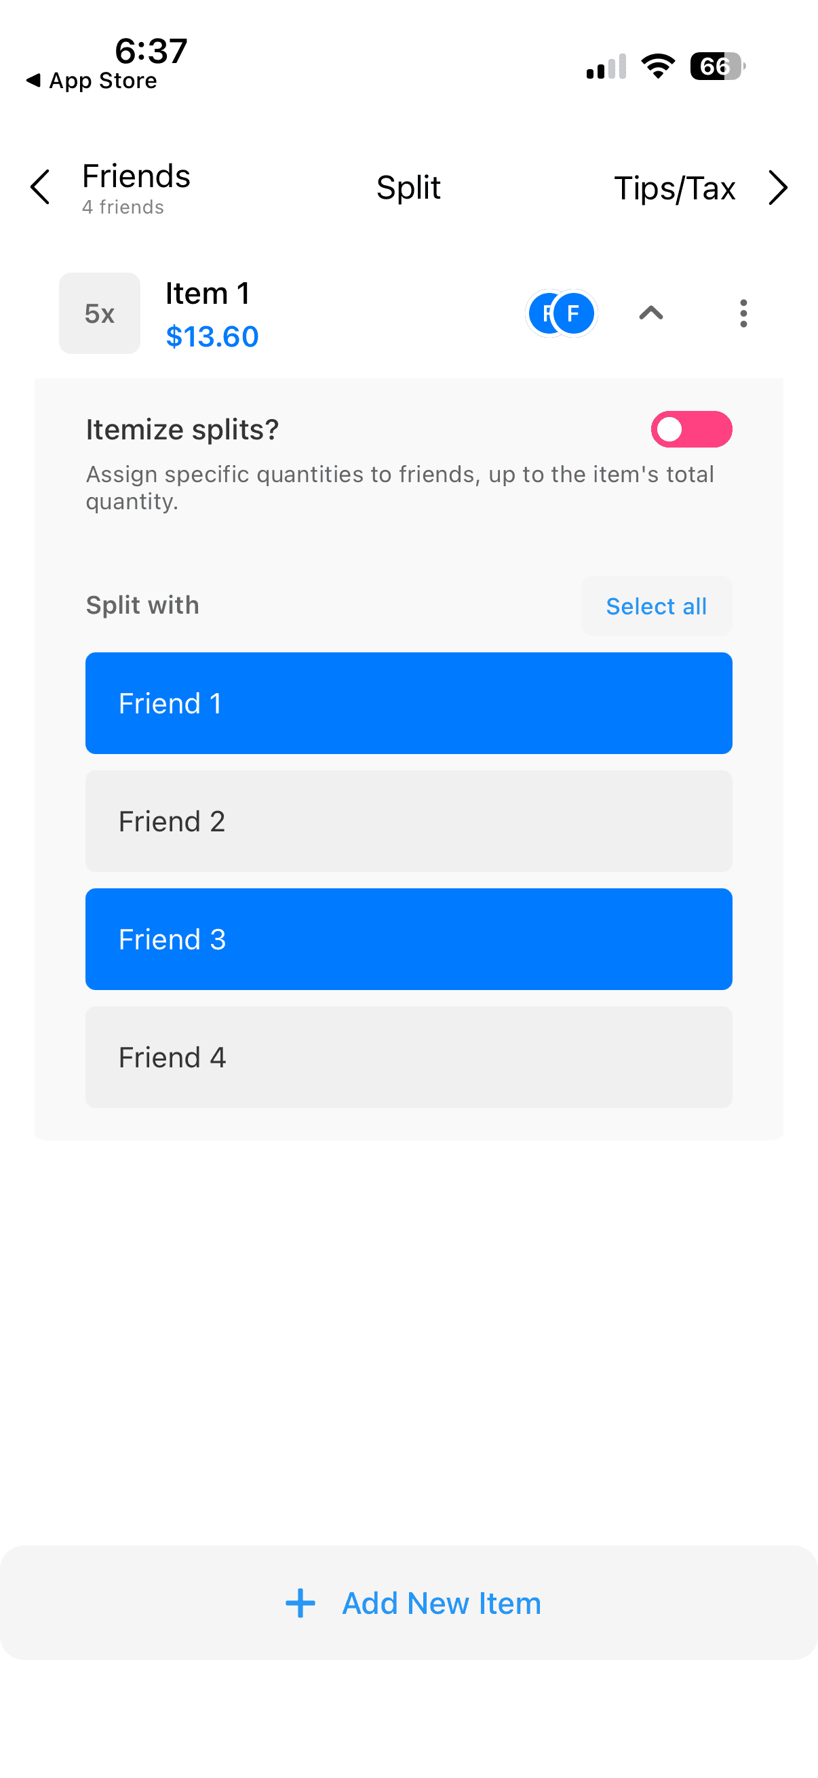Open the three-dot menu for Item 1
This screenshot has width=818, height=1778.
pos(743,313)
